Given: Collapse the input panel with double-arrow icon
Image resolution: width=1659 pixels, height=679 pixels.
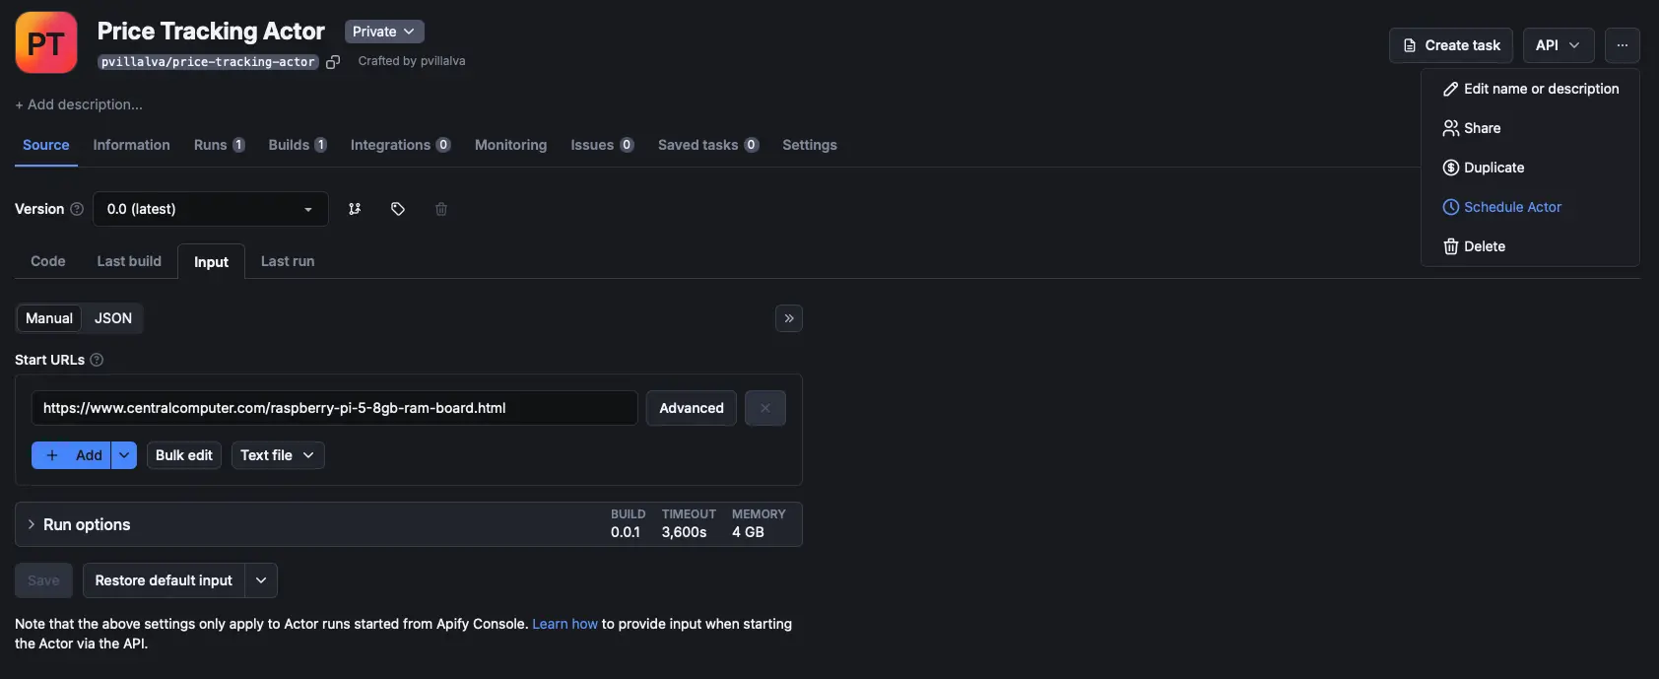Looking at the screenshot, I should (x=789, y=318).
